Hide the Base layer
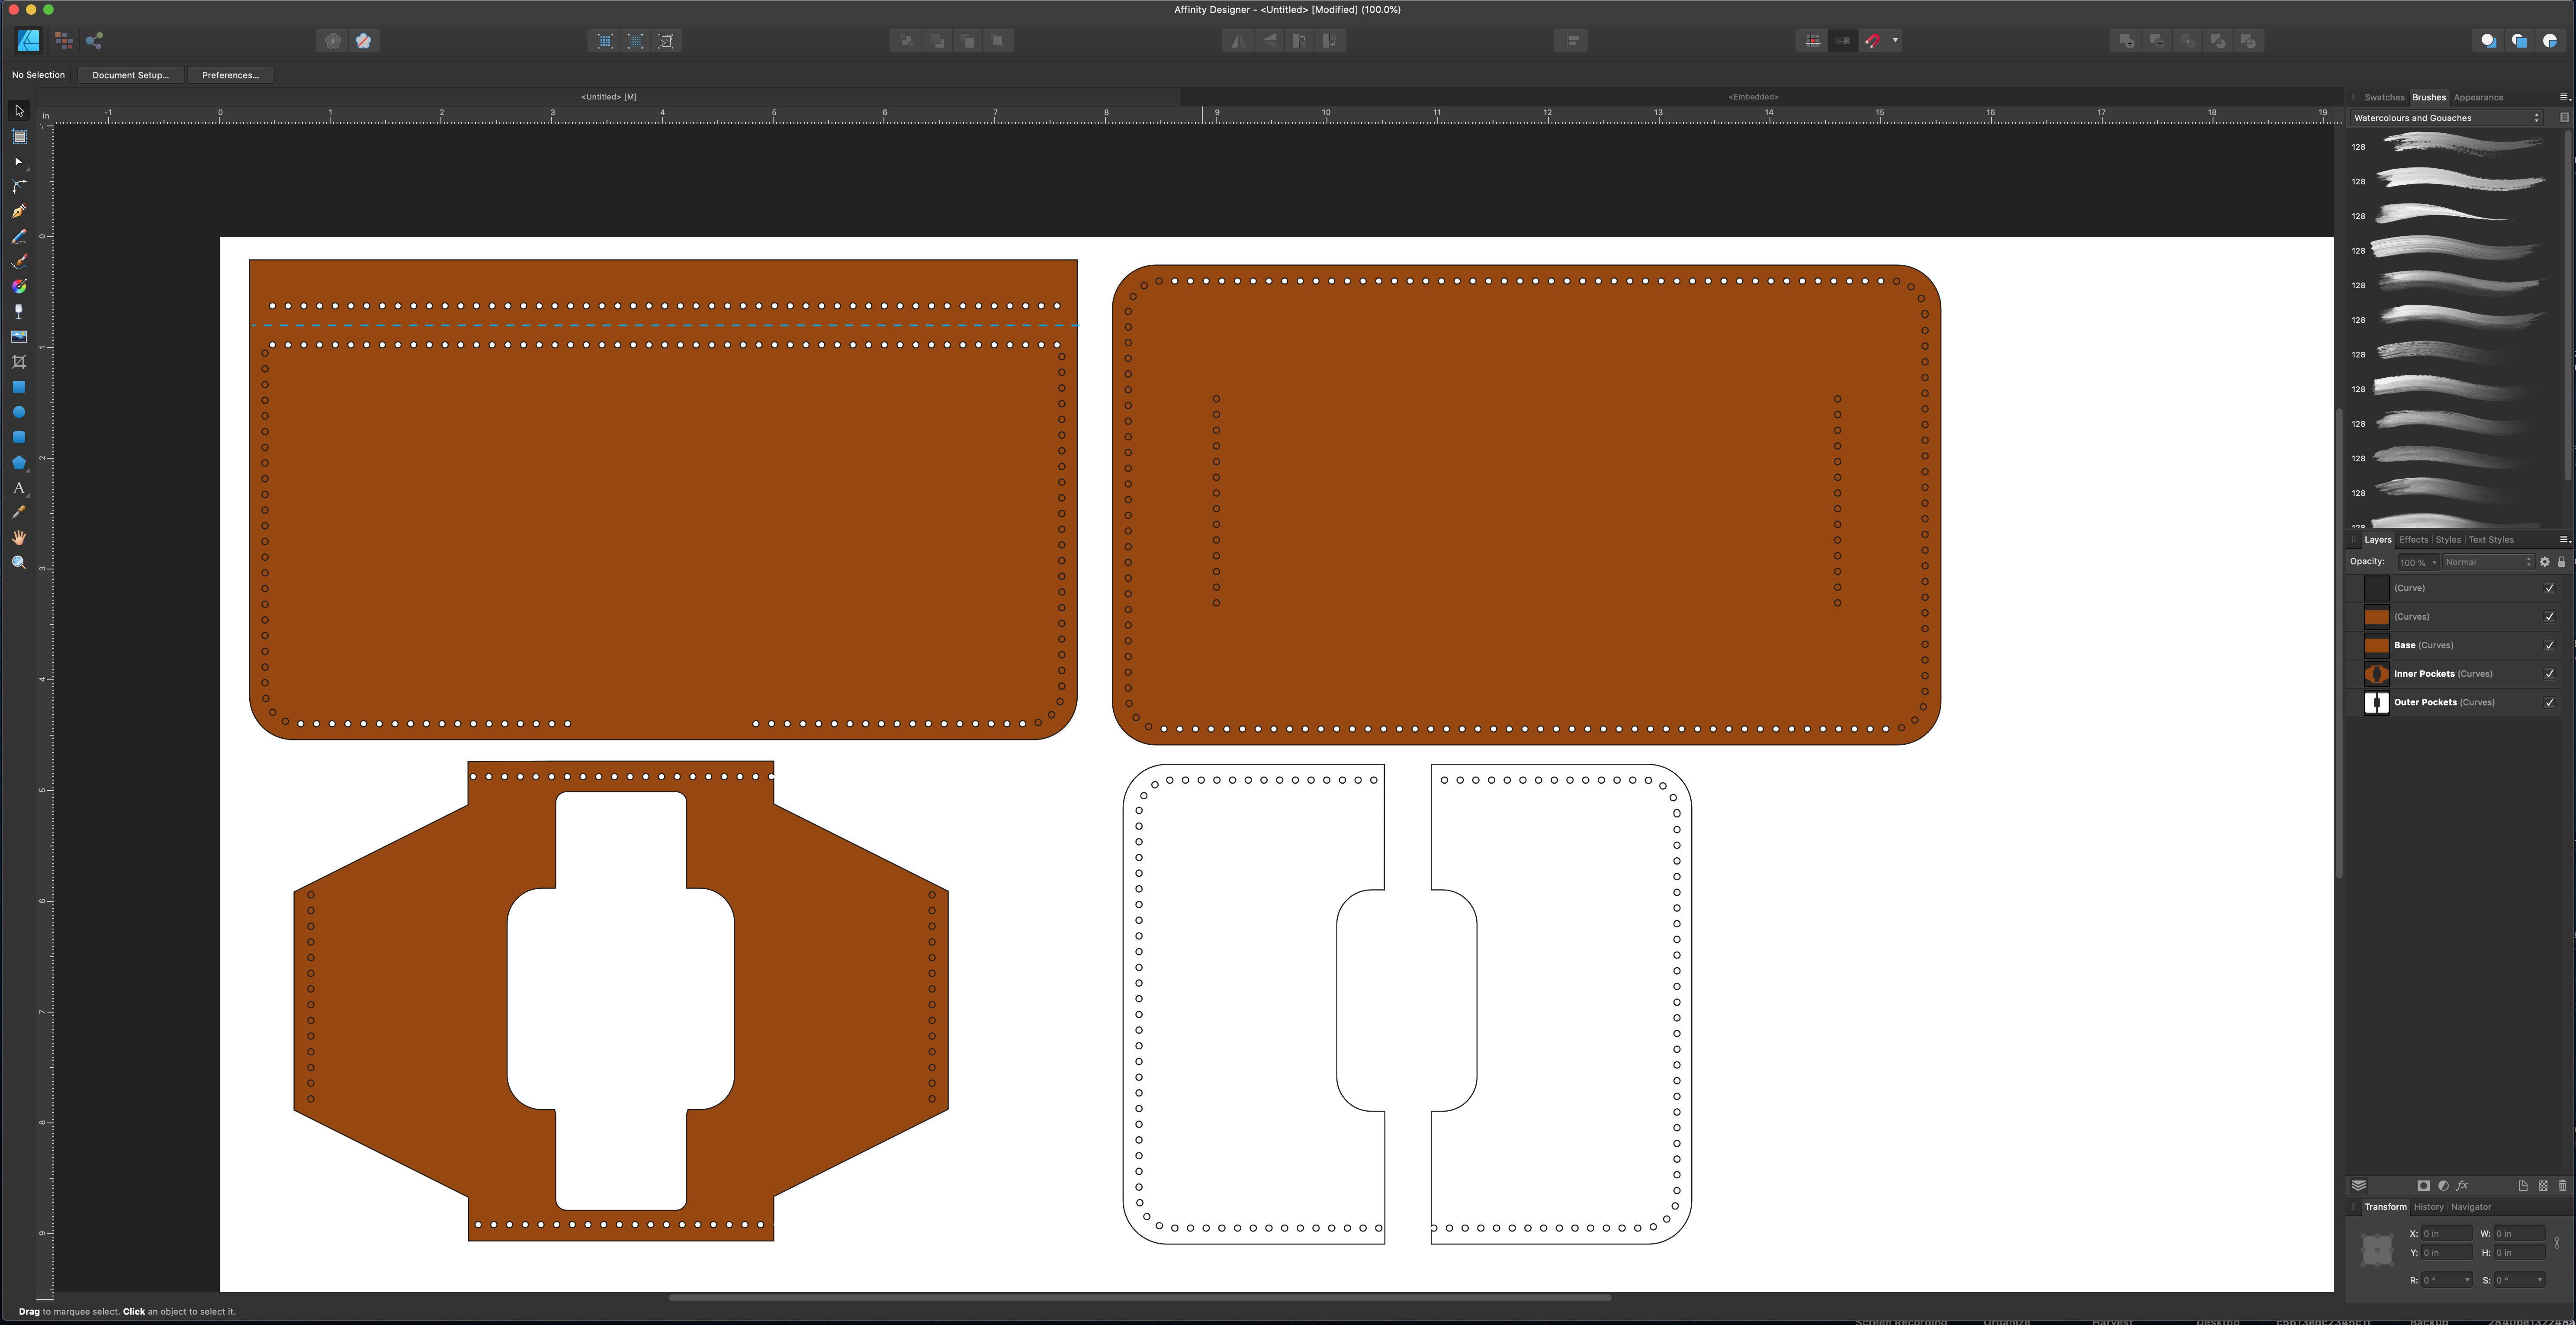 click(2549, 646)
